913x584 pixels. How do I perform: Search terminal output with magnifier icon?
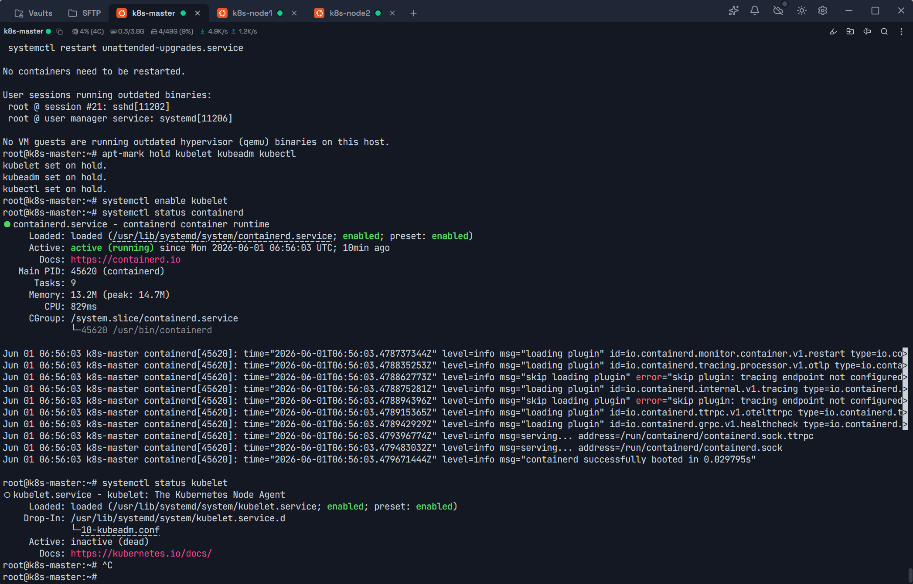(884, 31)
